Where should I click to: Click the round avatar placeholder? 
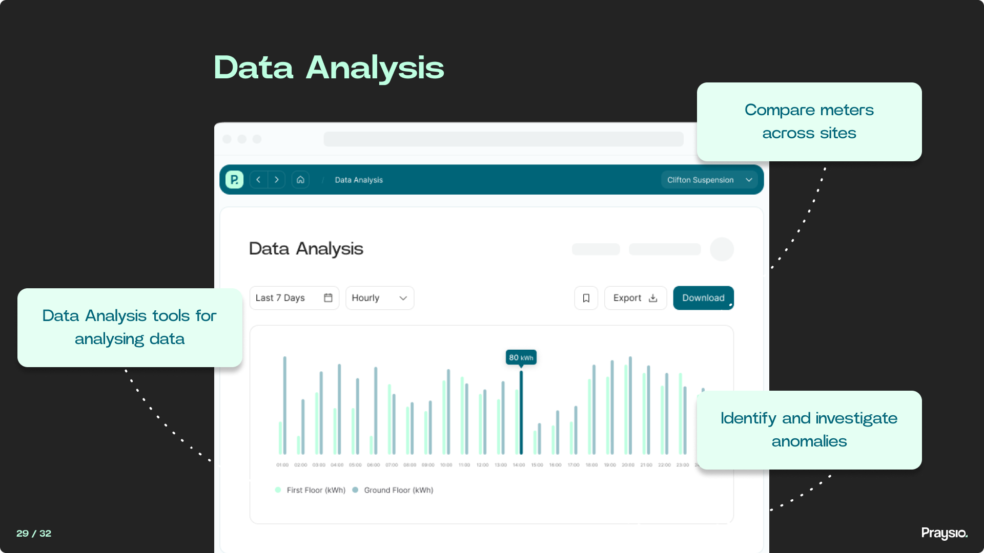(722, 249)
